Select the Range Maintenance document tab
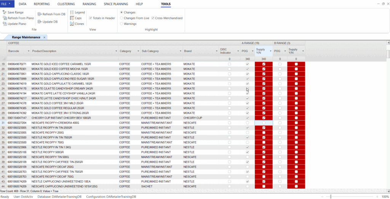The image size is (390, 199). pyautogui.click(x=26, y=37)
